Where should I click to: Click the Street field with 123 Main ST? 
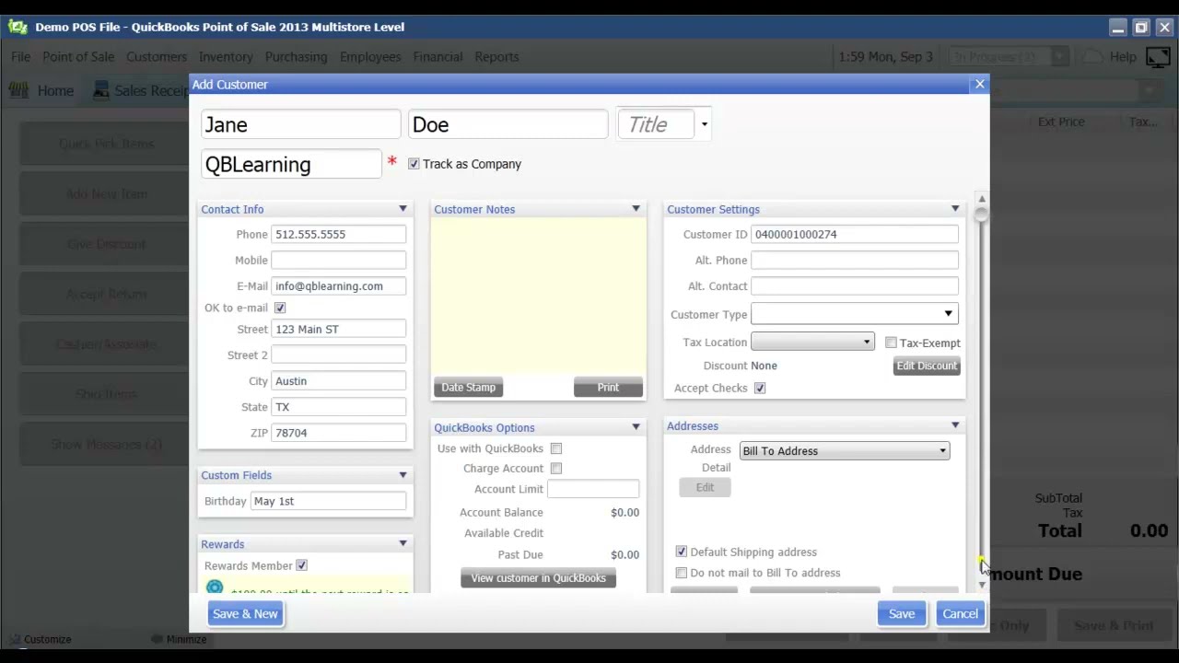click(338, 329)
